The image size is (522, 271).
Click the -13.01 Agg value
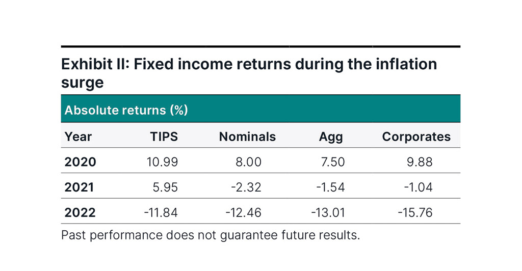pos(328,212)
